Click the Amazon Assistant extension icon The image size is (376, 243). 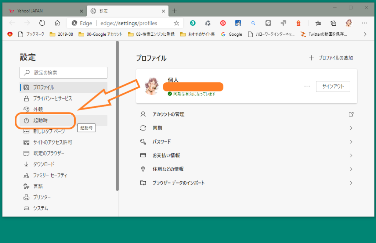193,23
